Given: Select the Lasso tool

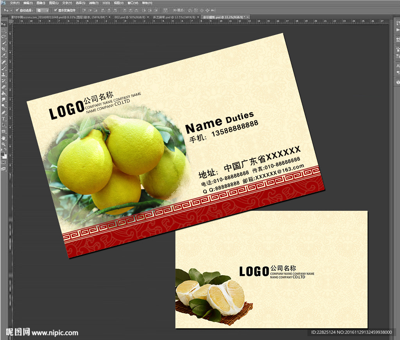Looking at the screenshot, I should click(3, 36).
